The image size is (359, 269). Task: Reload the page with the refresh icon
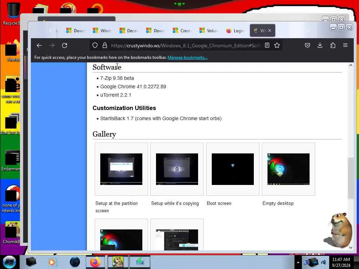(65, 46)
